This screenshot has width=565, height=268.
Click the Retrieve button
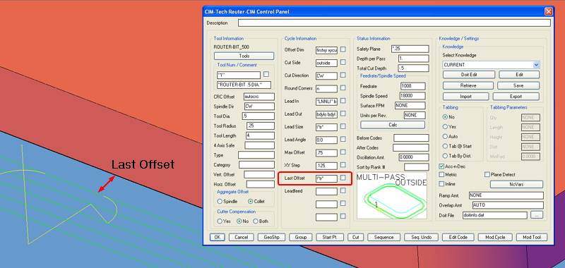[x=468, y=85]
